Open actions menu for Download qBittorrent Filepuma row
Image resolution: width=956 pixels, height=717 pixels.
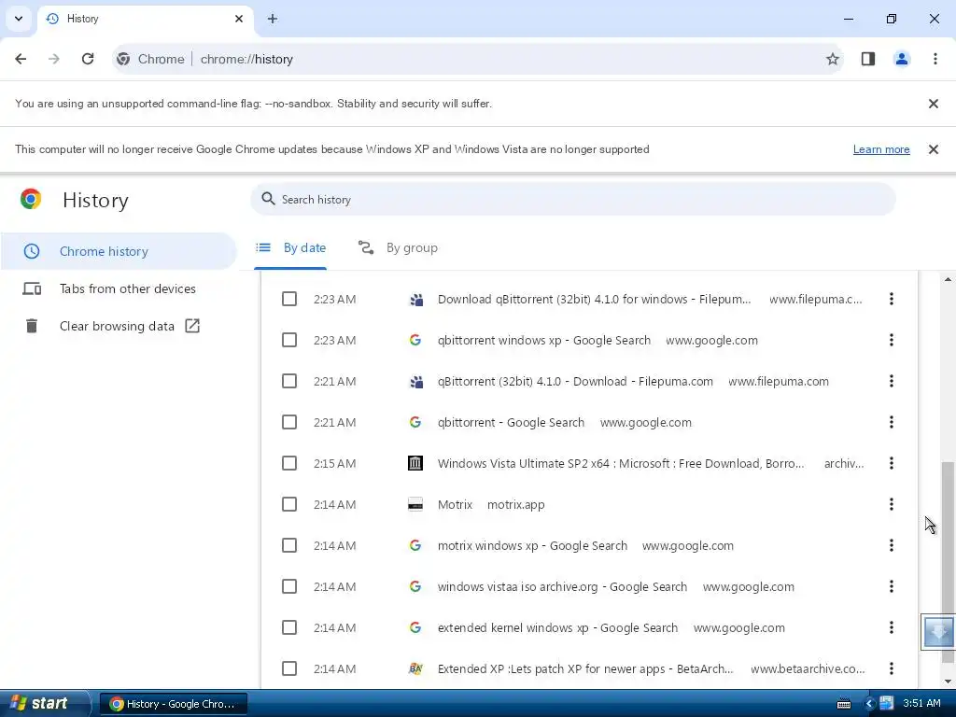[x=892, y=299]
